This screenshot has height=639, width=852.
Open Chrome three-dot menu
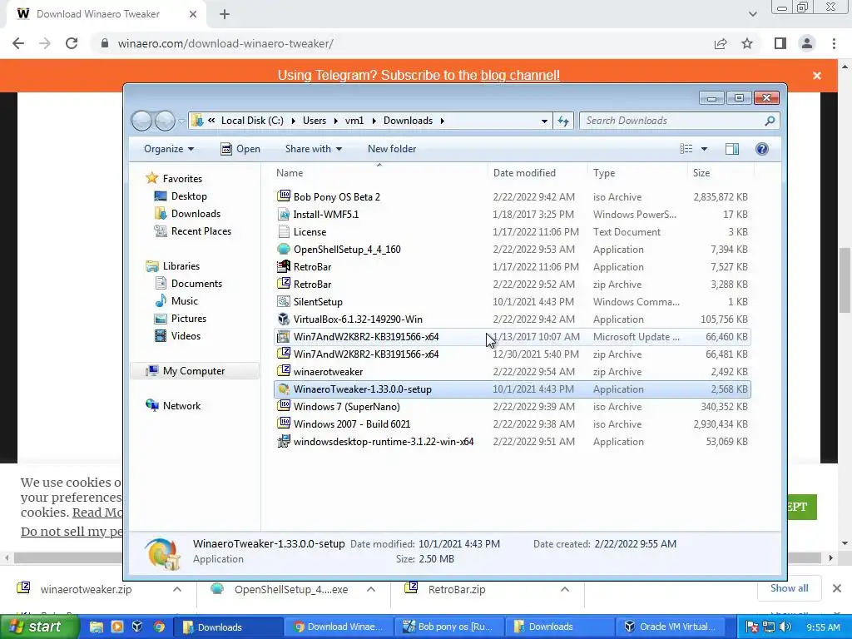[834, 43]
